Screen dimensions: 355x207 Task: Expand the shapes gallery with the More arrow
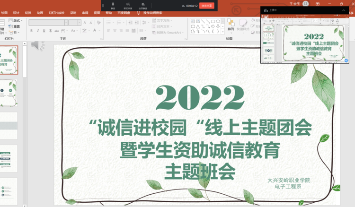click(223, 32)
